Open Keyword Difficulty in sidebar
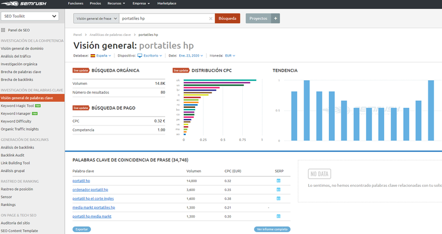The width and height of the screenshot is (442, 234). (x=16, y=121)
